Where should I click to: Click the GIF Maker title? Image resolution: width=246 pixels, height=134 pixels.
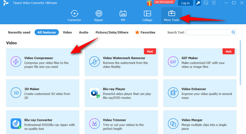point(190,58)
